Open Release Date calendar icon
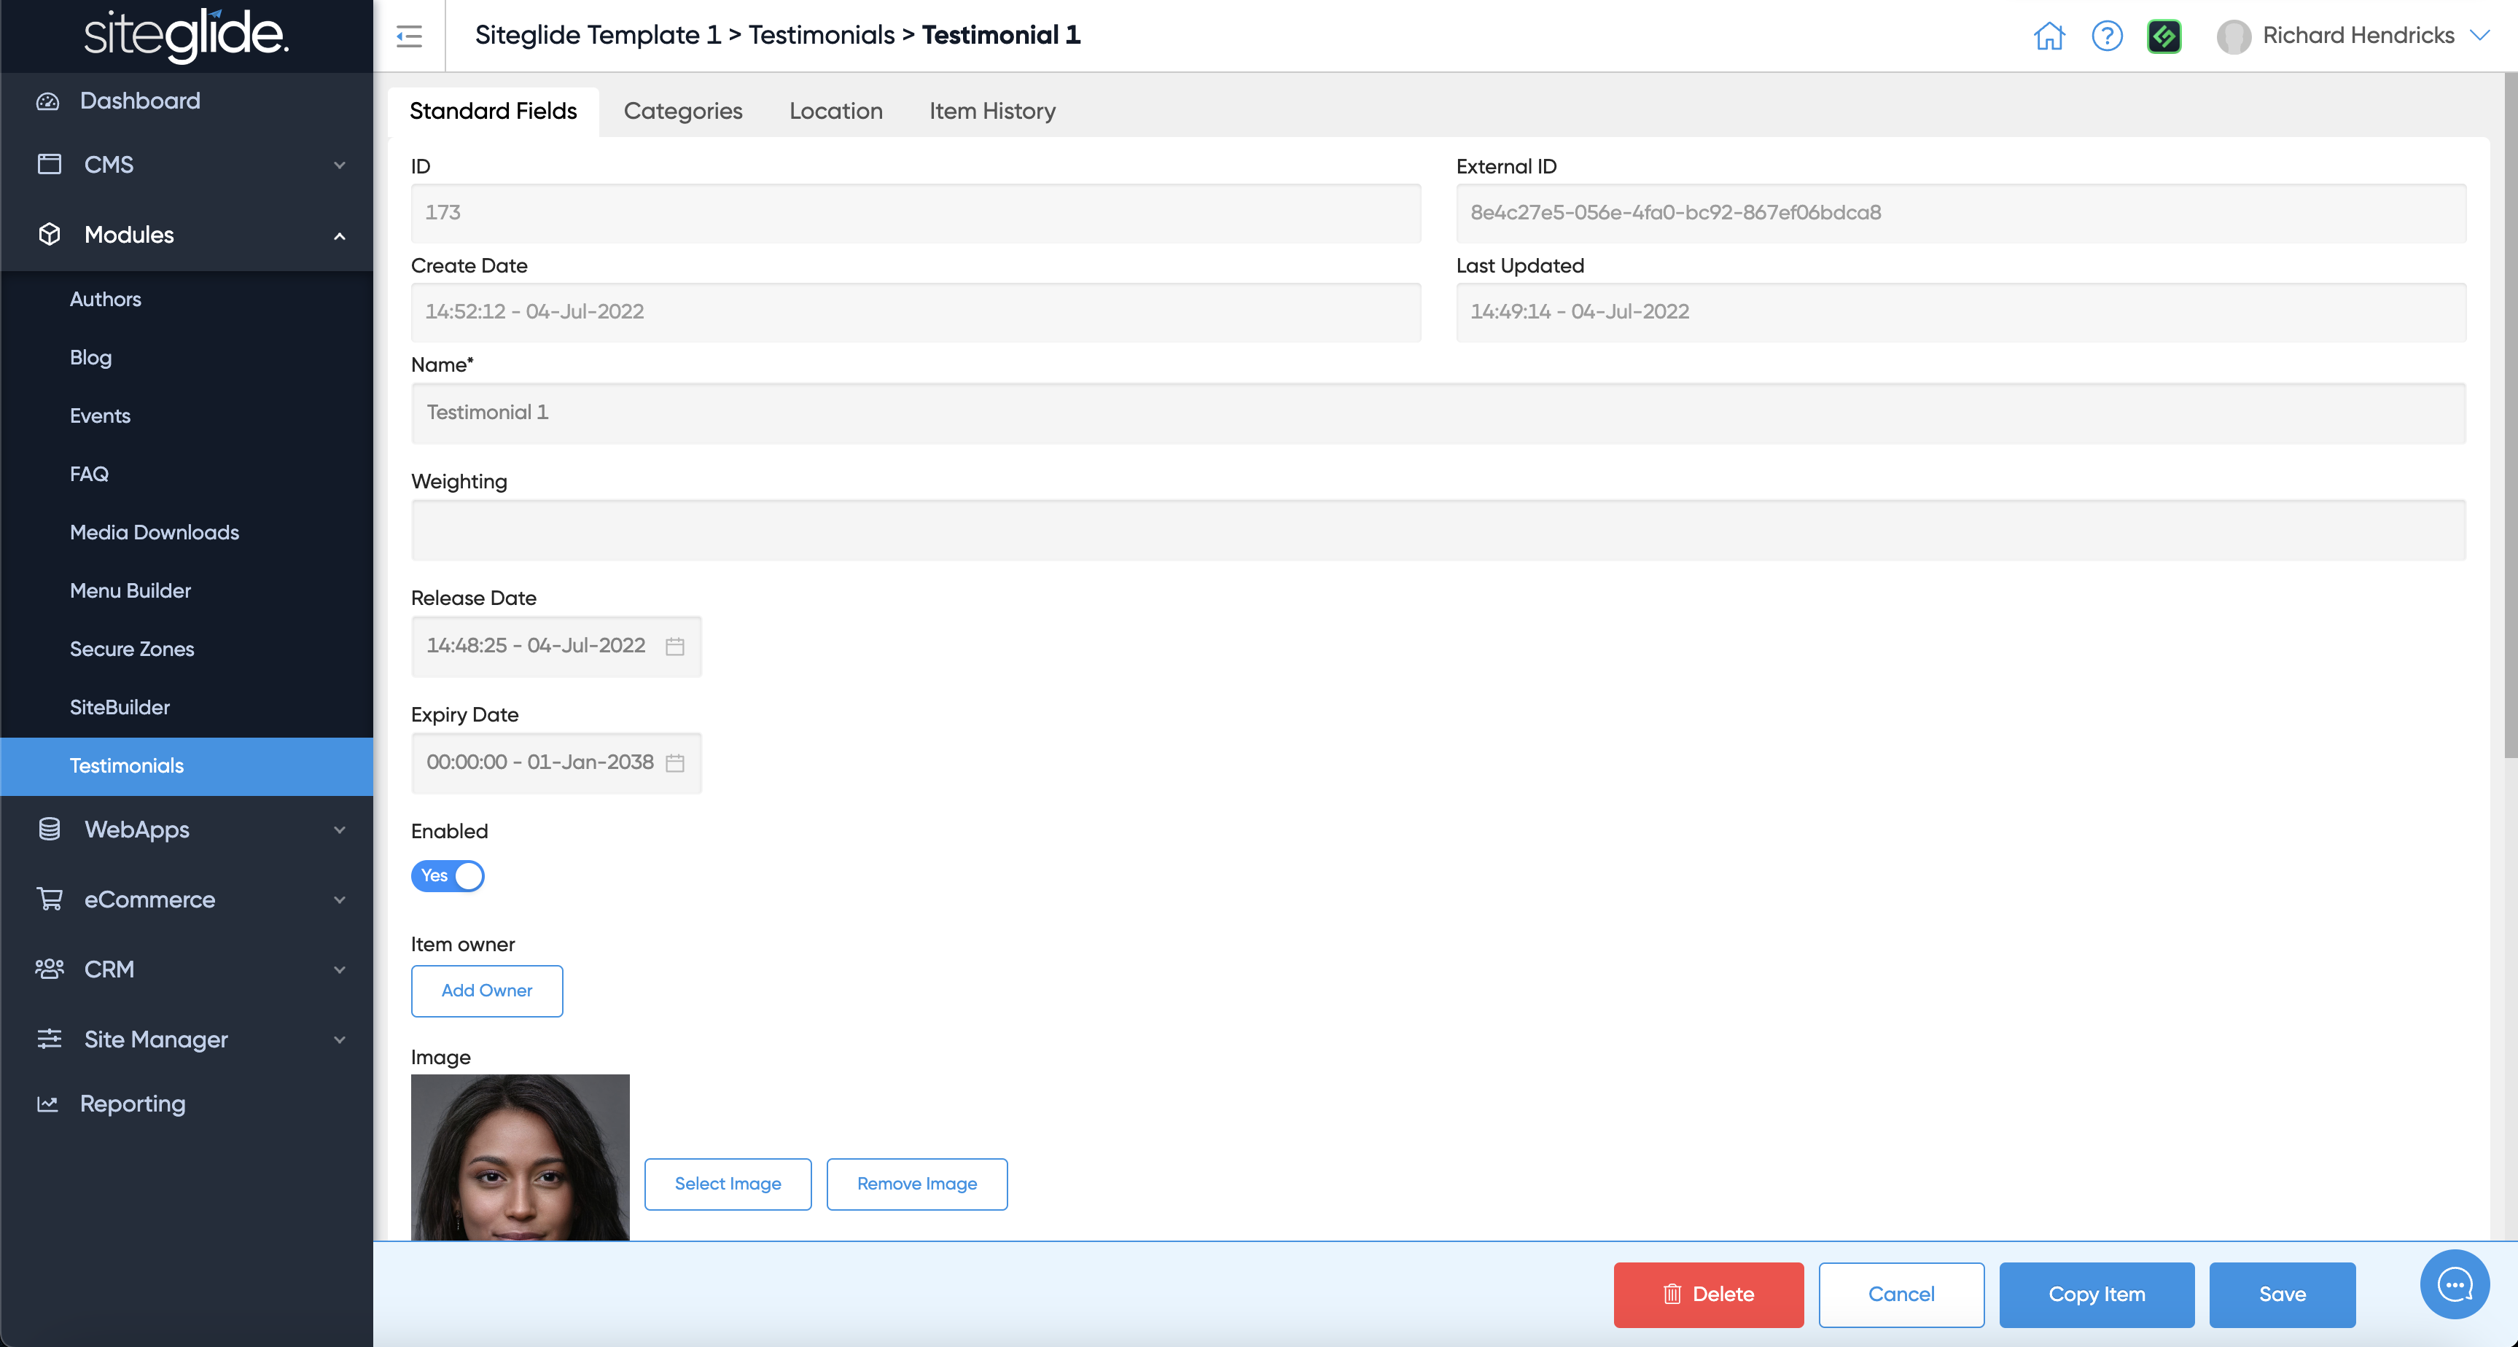Screen dimensions: 2518x1347 point(674,646)
